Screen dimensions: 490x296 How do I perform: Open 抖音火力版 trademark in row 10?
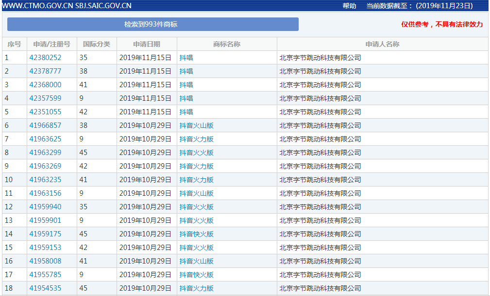(197, 180)
